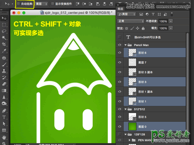Click the 填充 100% value field
The image size is (194, 145).
click(163, 28)
